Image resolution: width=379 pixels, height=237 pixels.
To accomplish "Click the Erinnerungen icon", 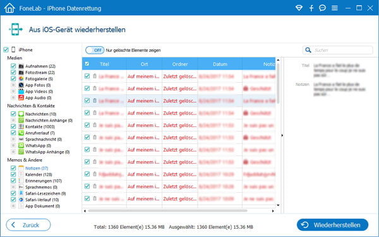I will pyautogui.click(x=21, y=181).
